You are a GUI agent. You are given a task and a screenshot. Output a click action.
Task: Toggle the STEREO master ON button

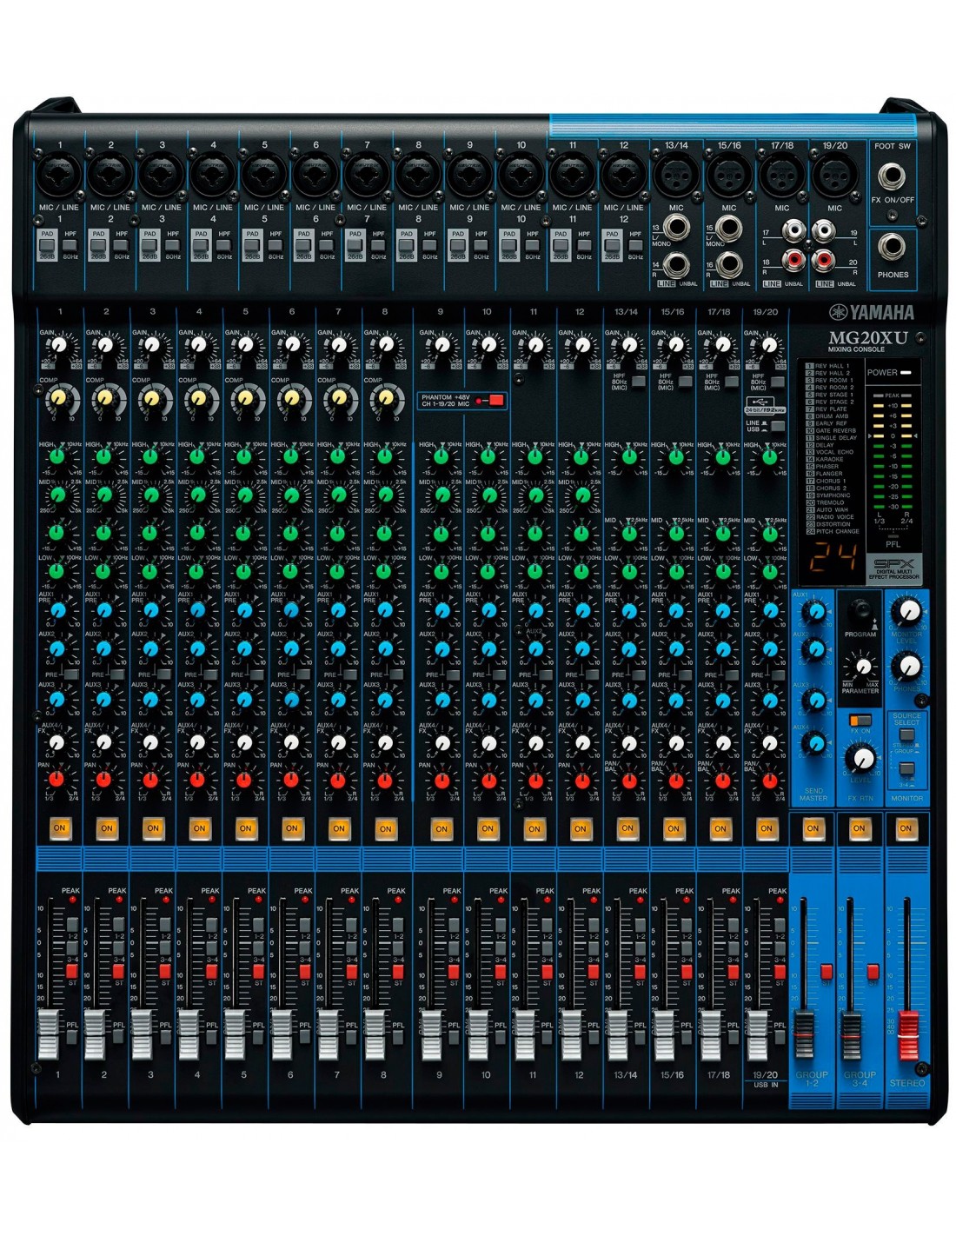906,828
